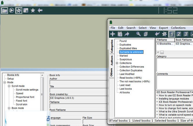
Task: Switch to the Categories vertical tab
Action: [x=112, y=46]
